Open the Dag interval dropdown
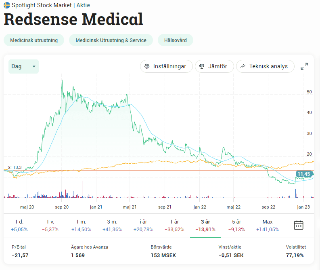Image resolution: width=320 pixels, height=270 pixels. coord(23,66)
